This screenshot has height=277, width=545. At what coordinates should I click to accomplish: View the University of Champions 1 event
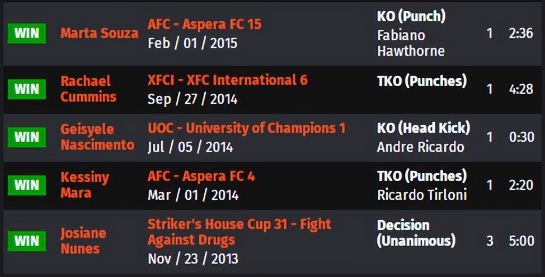pyautogui.click(x=246, y=128)
